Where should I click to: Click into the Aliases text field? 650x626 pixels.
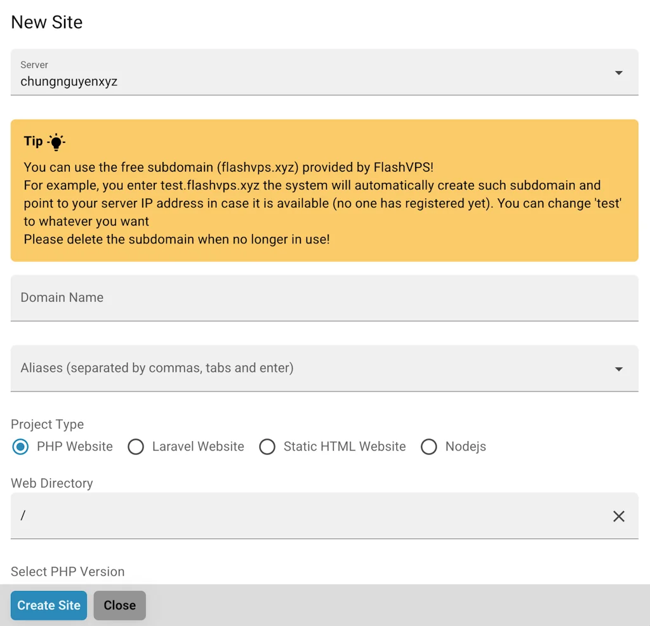(305, 369)
